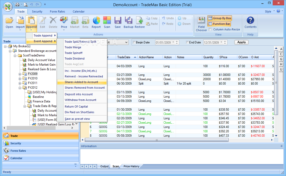The image size is (286, 176).
Task: Switch to the Forex Rates ribbon tab
Action: click(57, 11)
